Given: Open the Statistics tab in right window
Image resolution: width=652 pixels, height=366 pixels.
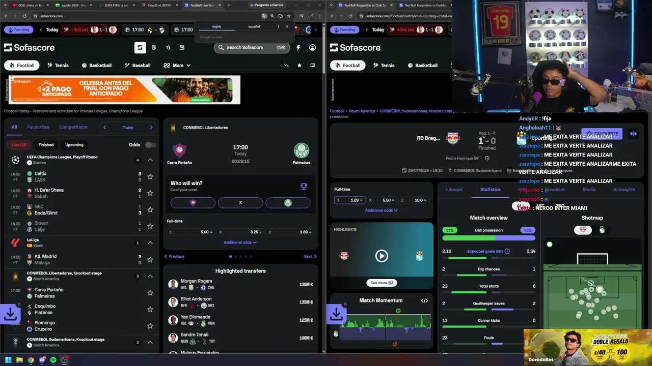Looking at the screenshot, I should click(x=490, y=190).
